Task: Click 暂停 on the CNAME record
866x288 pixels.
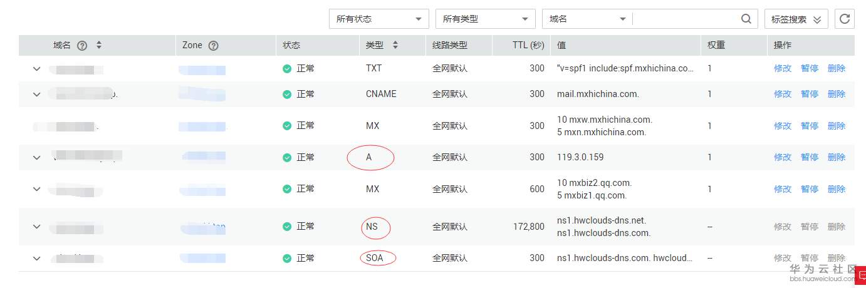Action: 810,94
